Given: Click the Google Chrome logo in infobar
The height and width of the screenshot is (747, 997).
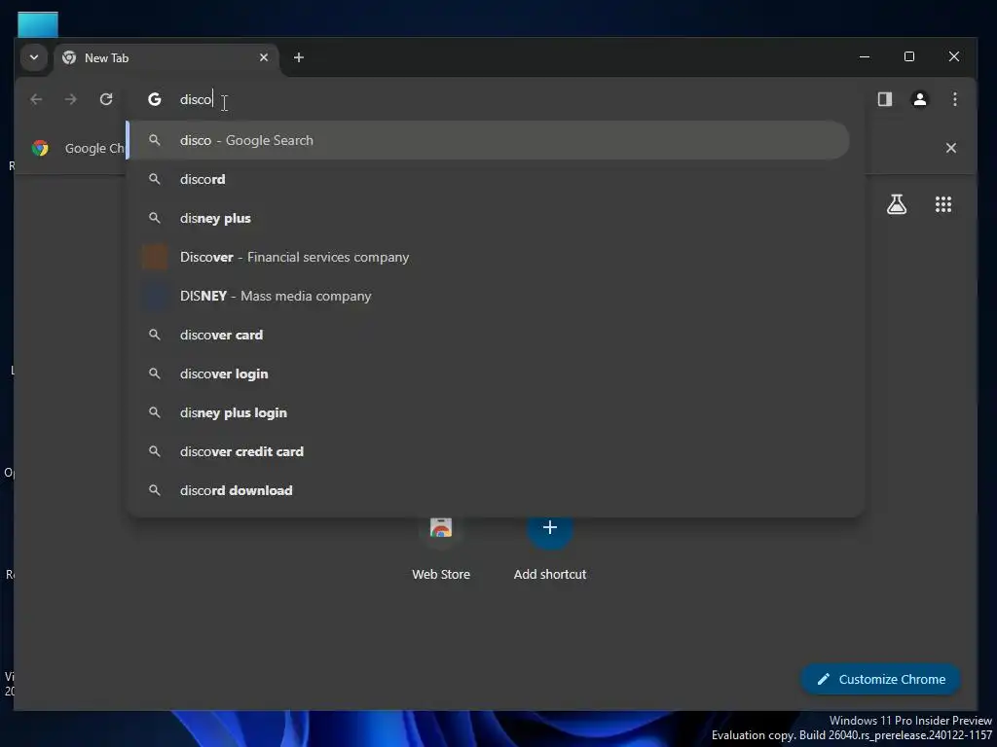Looking at the screenshot, I should [x=40, y=148].
